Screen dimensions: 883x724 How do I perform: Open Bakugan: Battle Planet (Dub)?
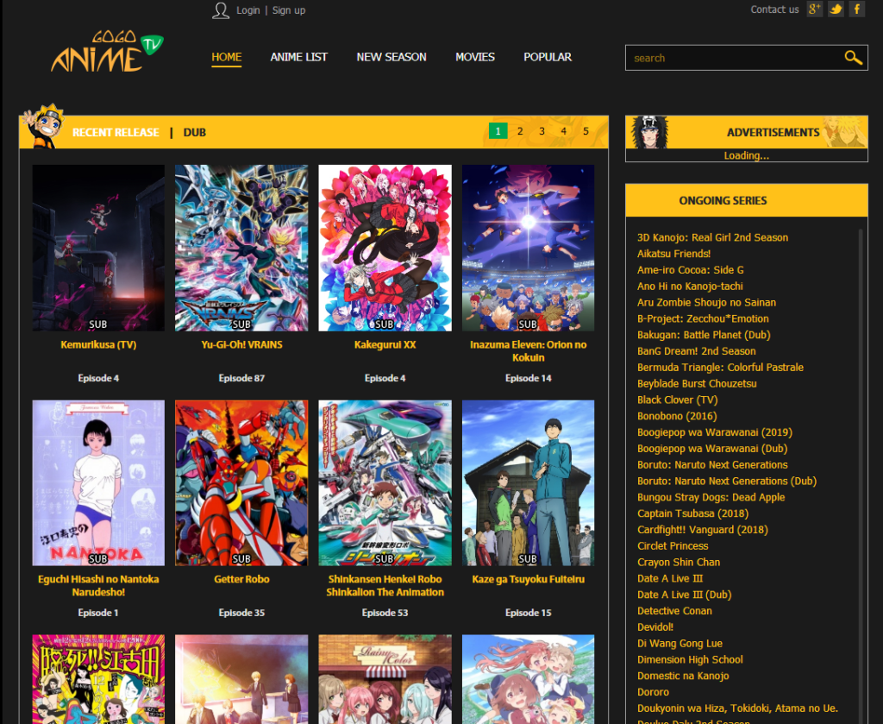click(x=704, y=335)
